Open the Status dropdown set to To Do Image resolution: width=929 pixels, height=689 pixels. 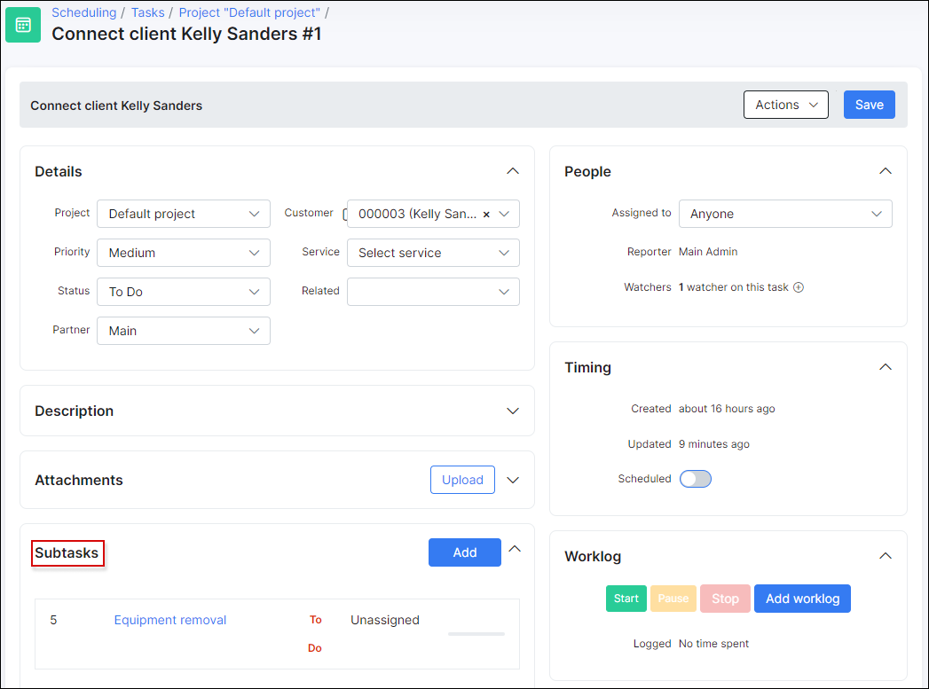183,292
